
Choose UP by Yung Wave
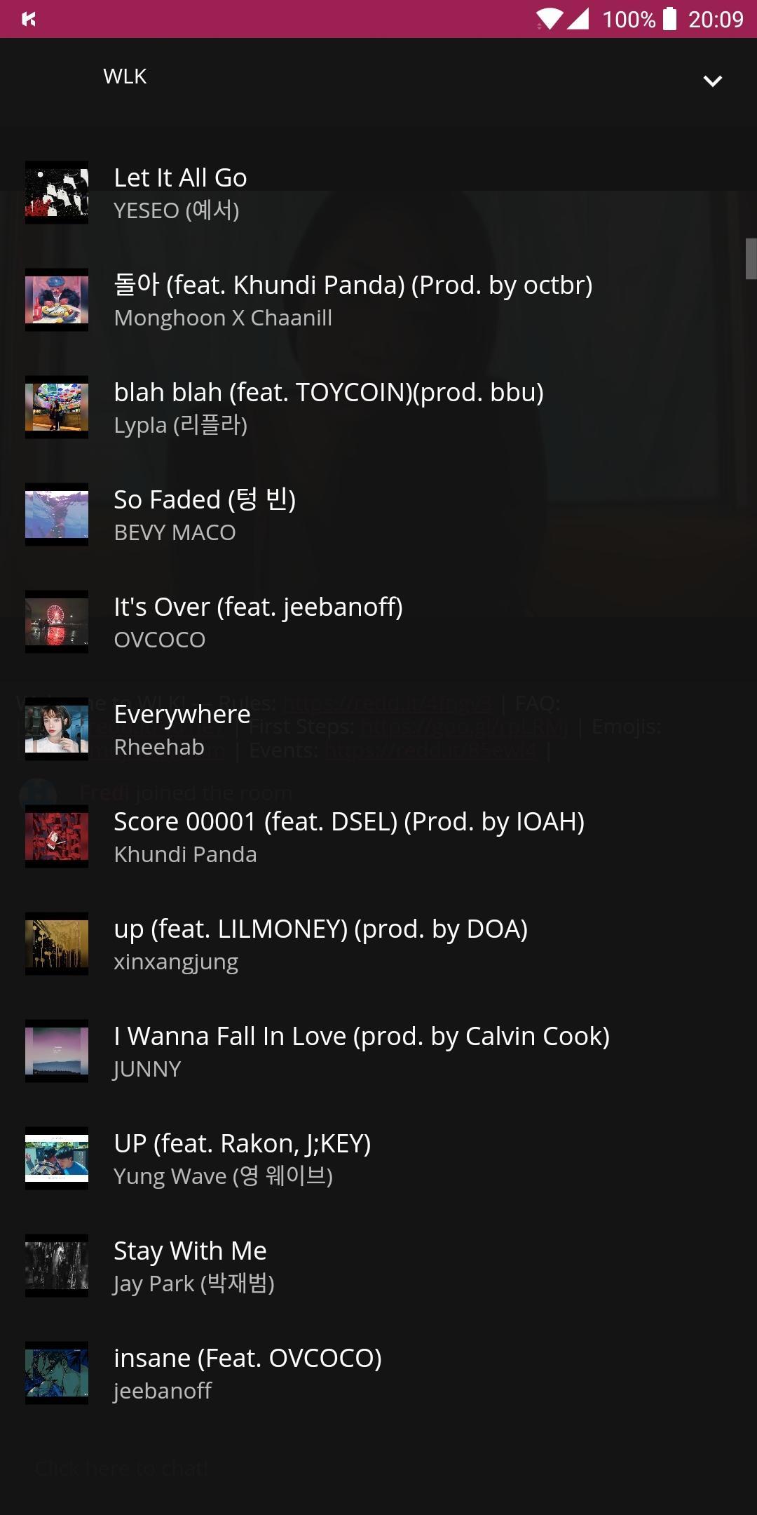click(378, 1158)
